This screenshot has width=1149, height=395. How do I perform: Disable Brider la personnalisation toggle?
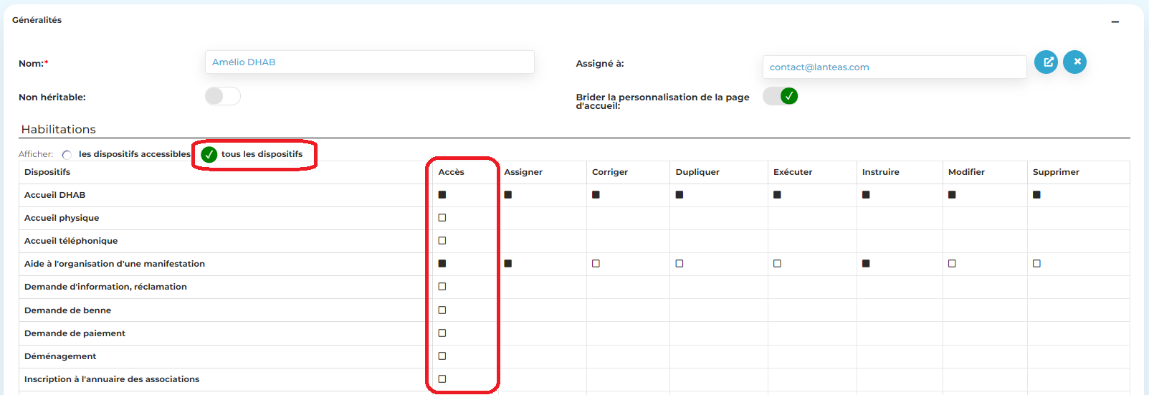click(781, 96)
